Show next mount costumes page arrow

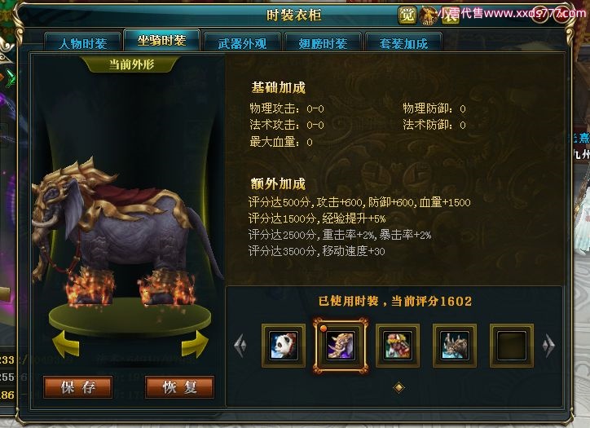pyautogui.click(x=548, y=345)
